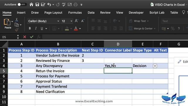The width and height of the screenshot is (188, 106).
Task: Click the Copy icon
Action: pos(16,25)
